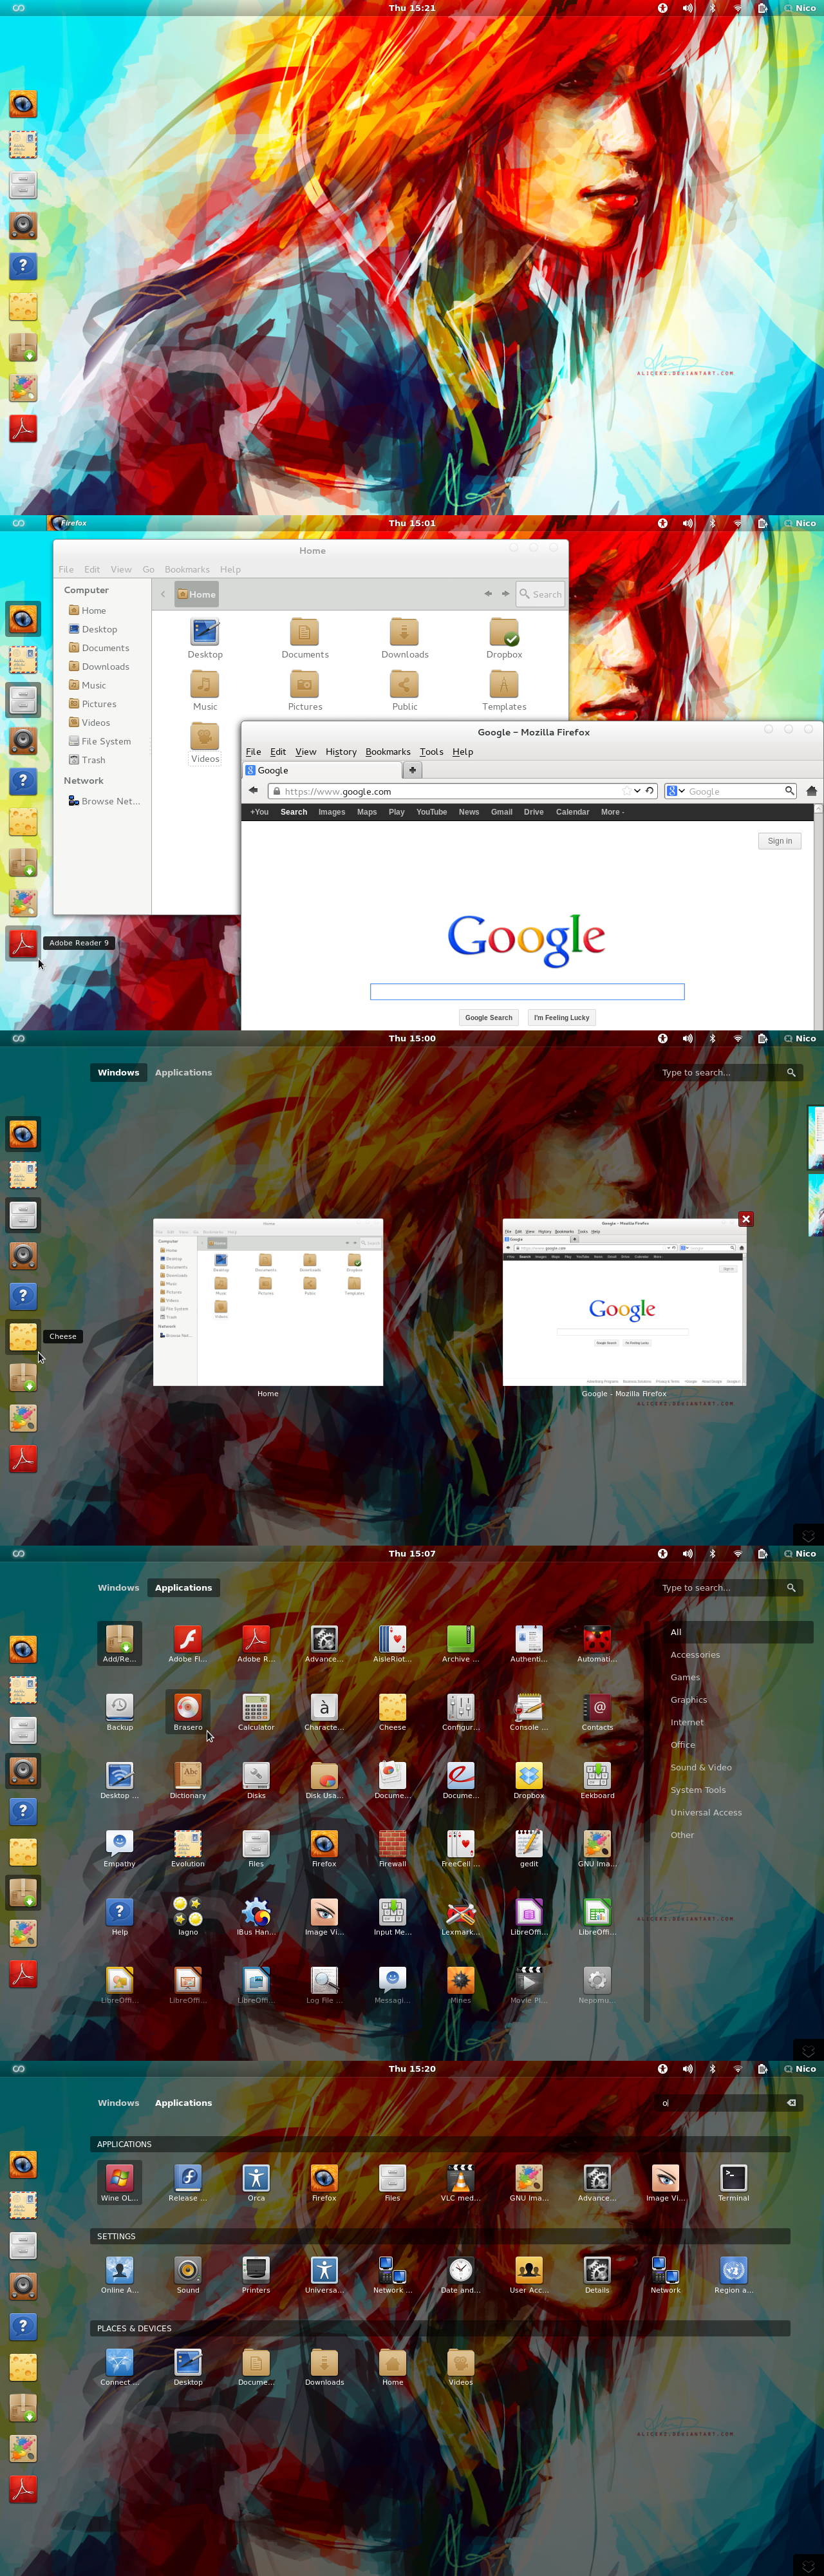Open the Cheese app in the grid
Viewport: 824px width, 2576px height.
click(x=392, y=1712)
